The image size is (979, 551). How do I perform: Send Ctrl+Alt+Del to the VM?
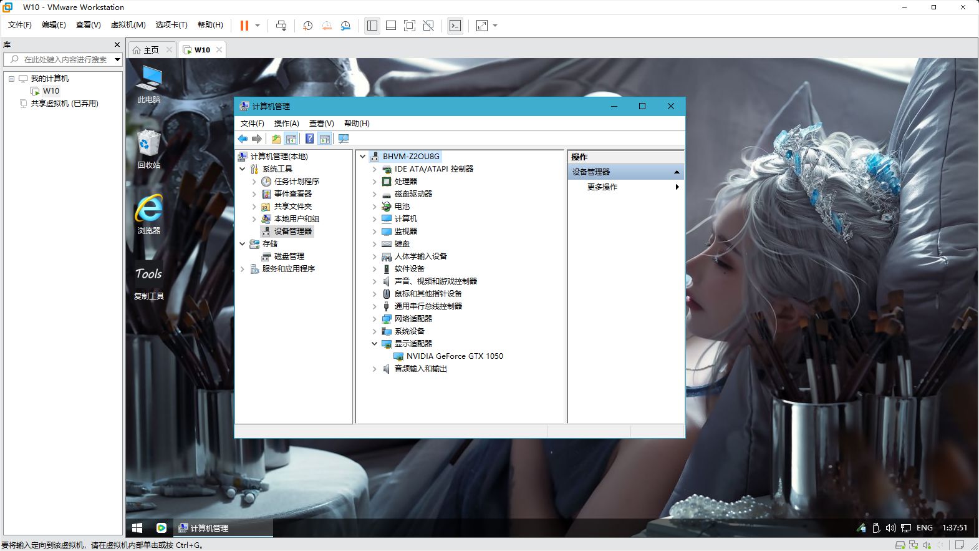(x=281, y=26)
